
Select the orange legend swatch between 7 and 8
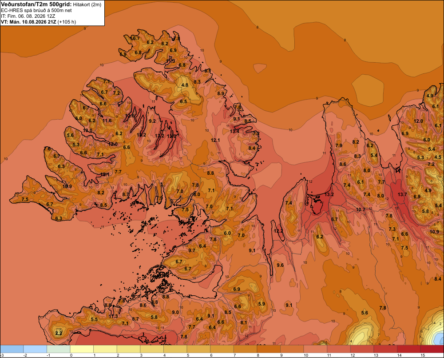click(x=246, y=349)
